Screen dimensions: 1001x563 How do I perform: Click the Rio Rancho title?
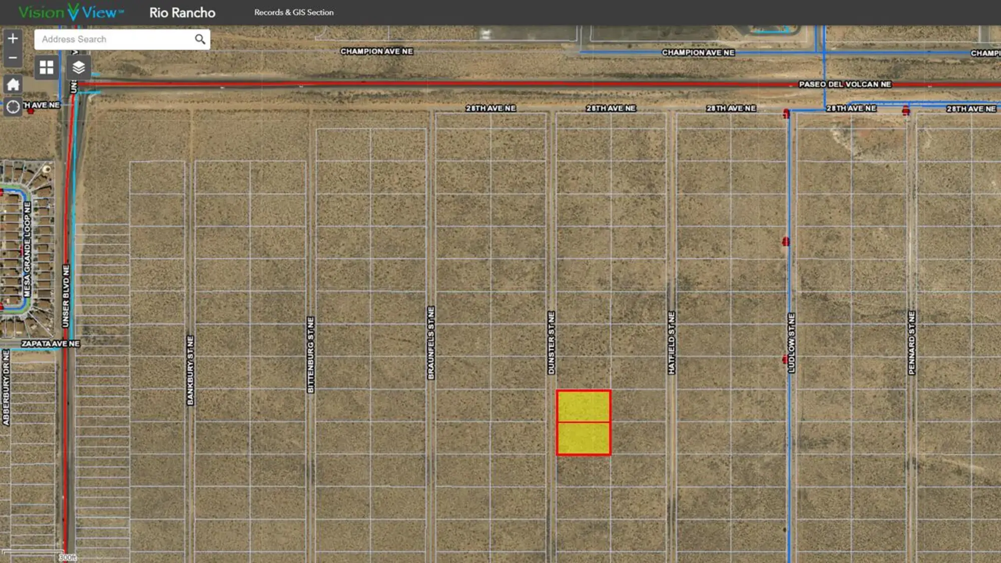coord(182,13)
